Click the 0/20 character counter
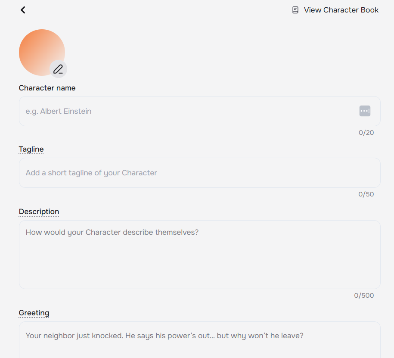This screenshot has height=358, width=394. click(366, 133)
